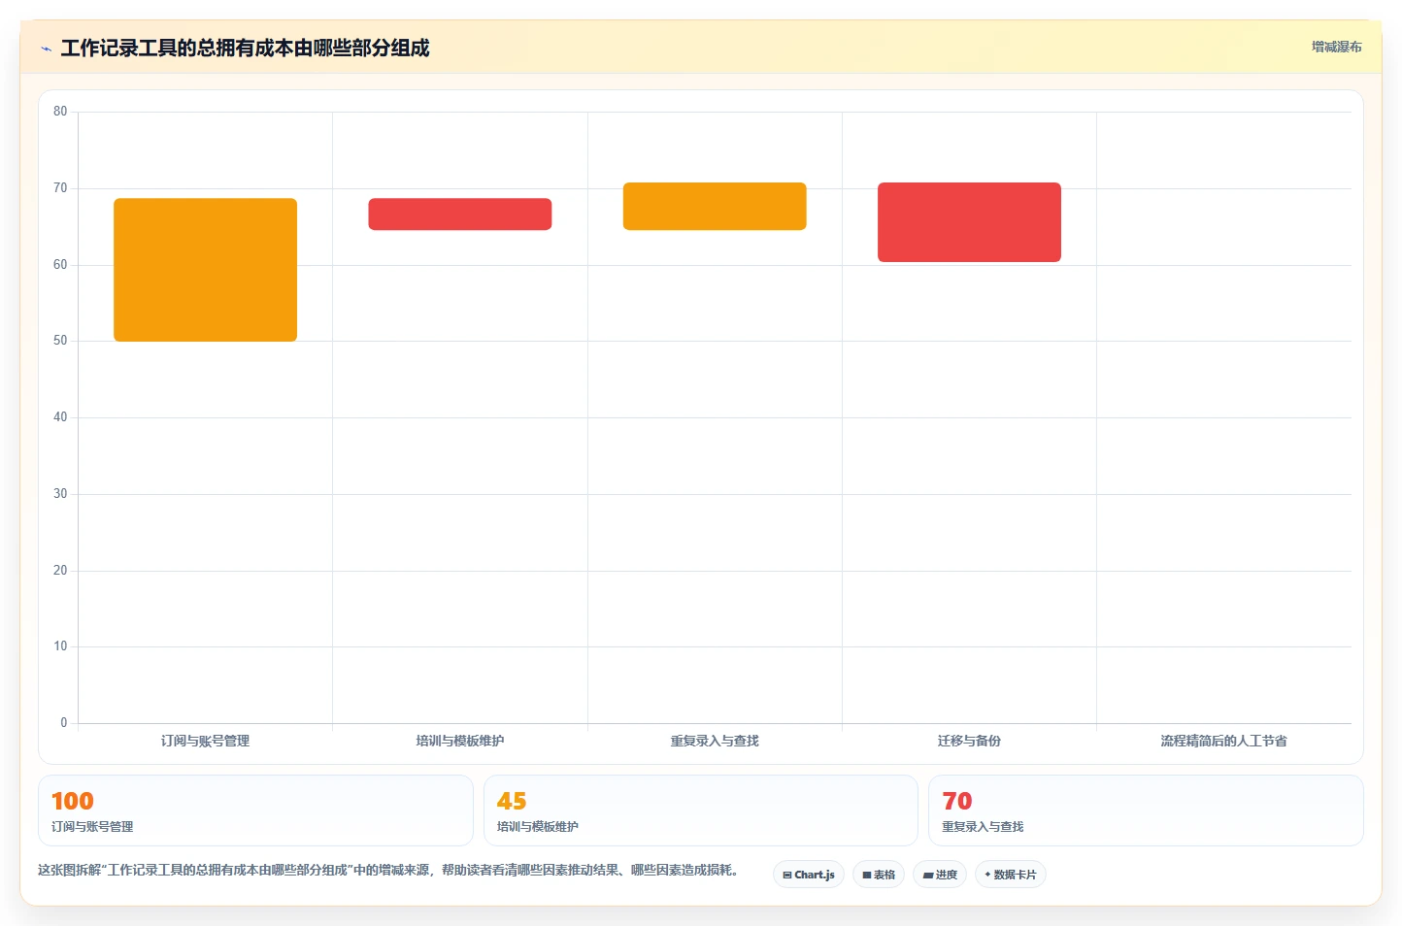Screen dimensions: 1402x926
Task: Click the 流程精简后的人工节省 x-axis label
Action: (x=1223, y=741)
